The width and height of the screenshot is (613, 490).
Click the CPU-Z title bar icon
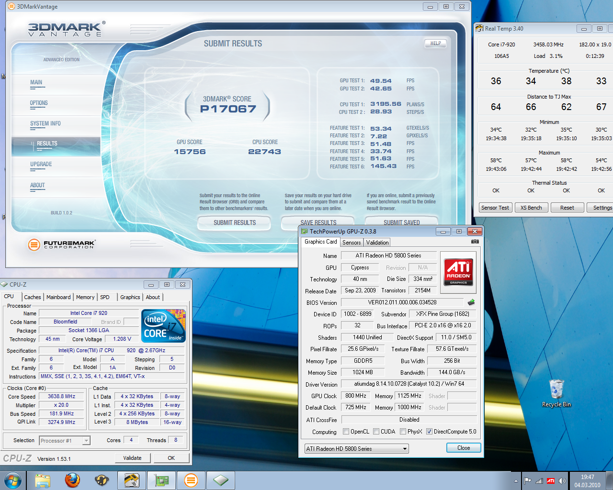click(4, 284)
